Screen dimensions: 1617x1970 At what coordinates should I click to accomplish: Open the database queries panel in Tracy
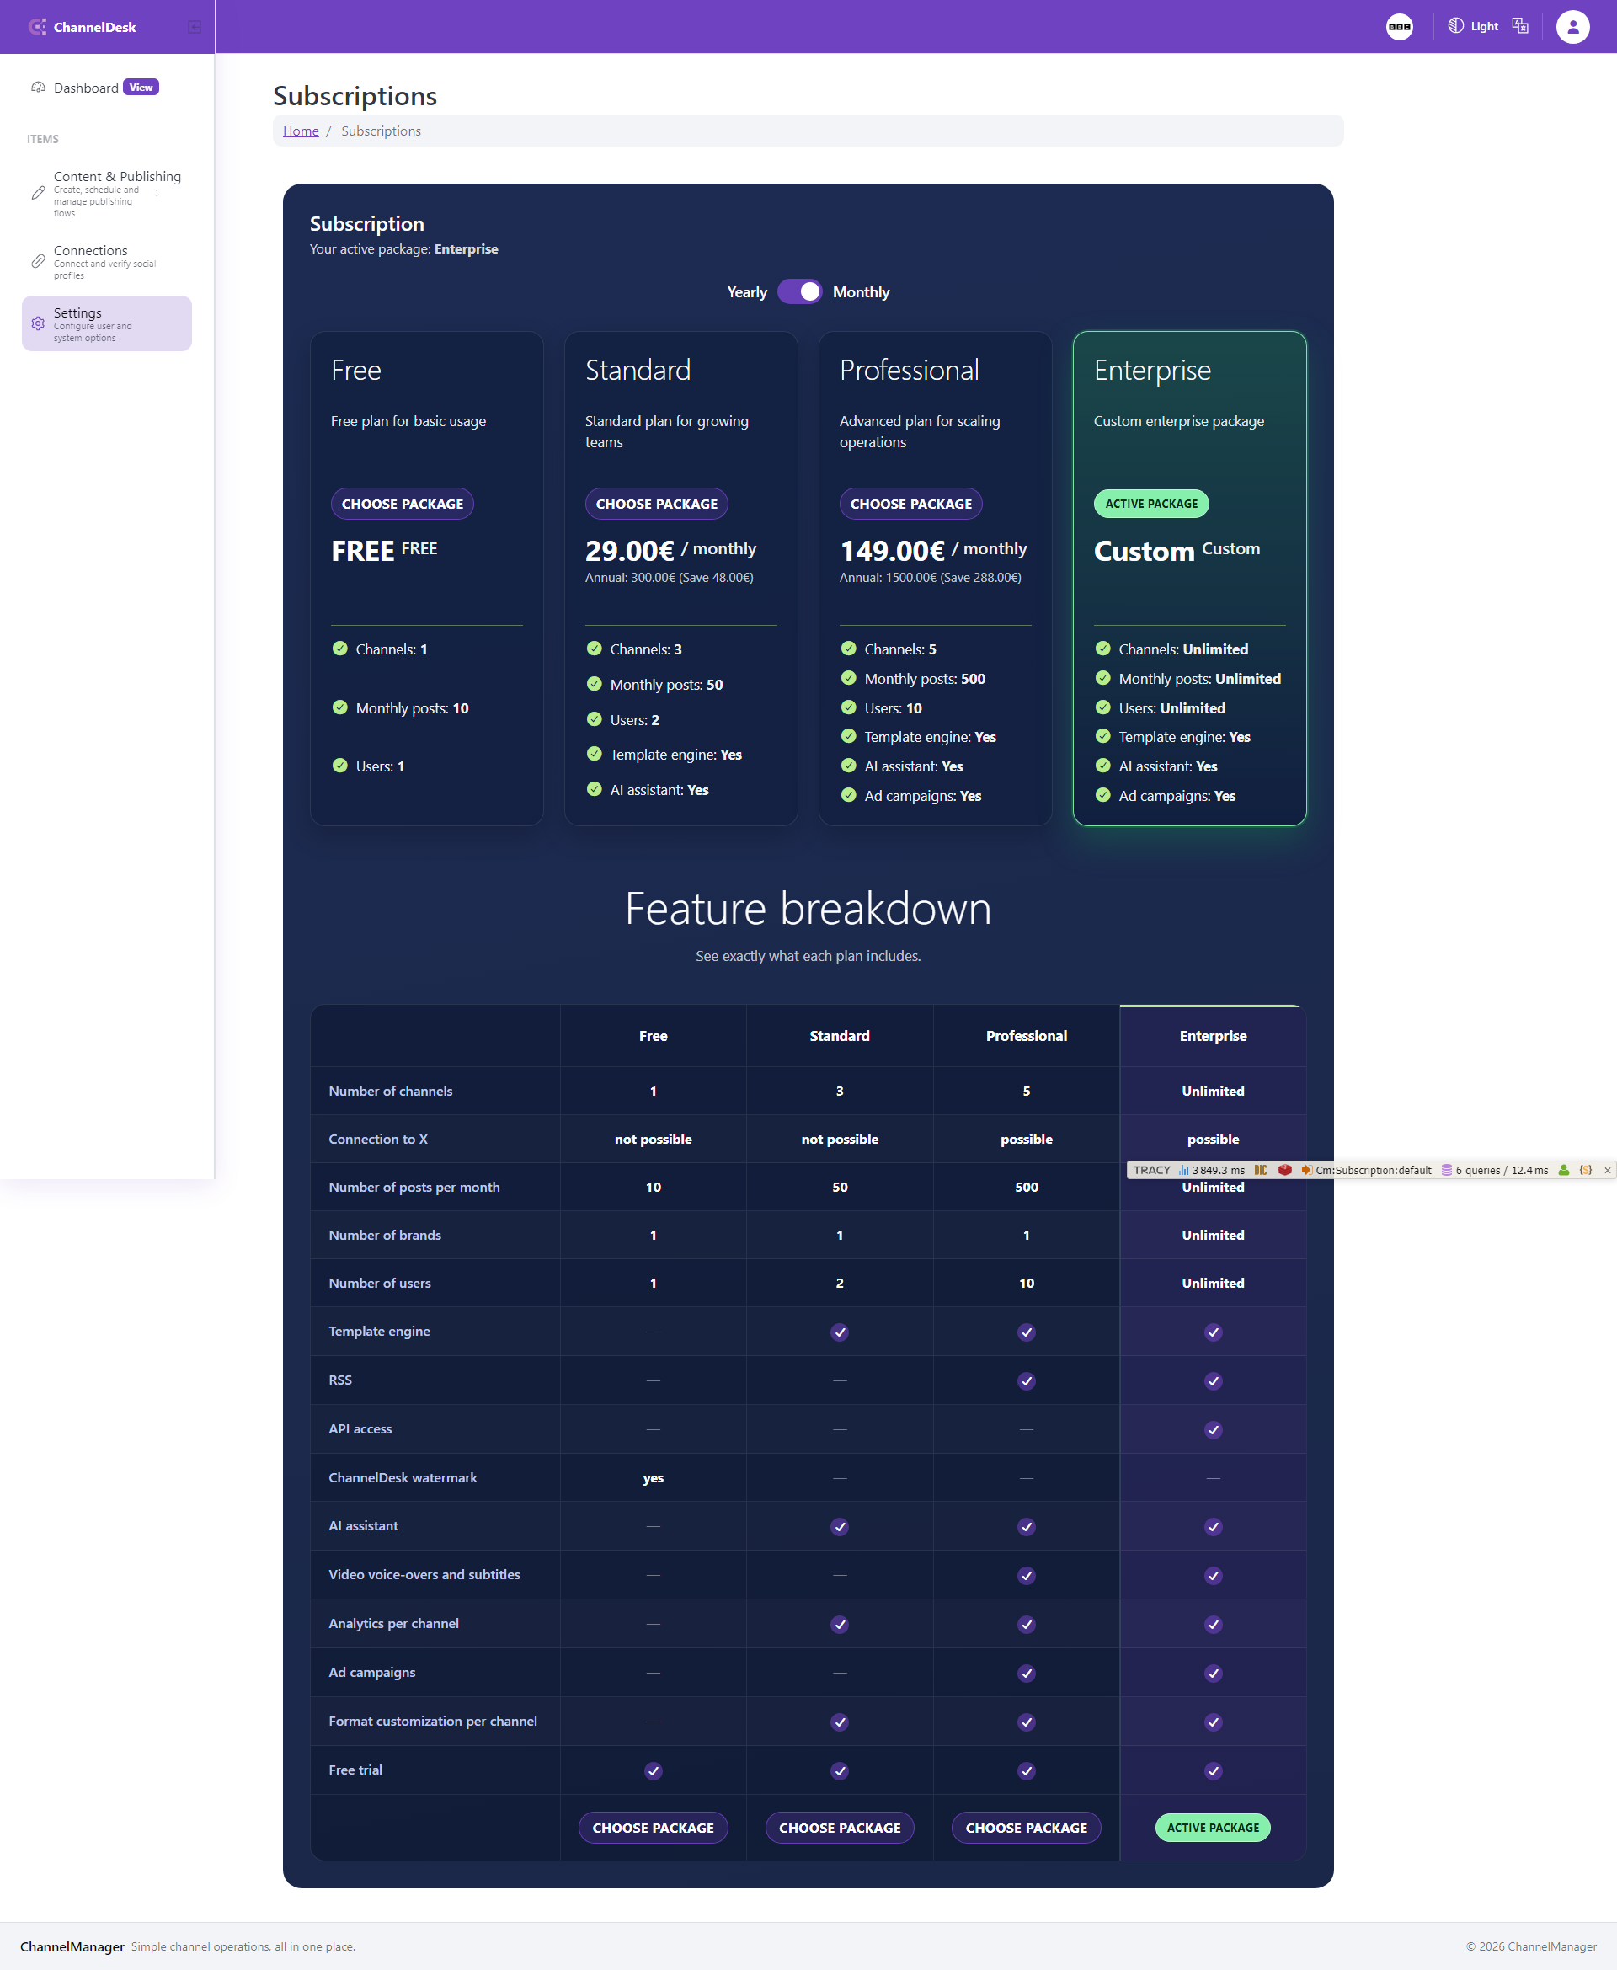coord(1495,1170)
